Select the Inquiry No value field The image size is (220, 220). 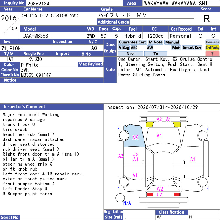(x=74, y=4)
